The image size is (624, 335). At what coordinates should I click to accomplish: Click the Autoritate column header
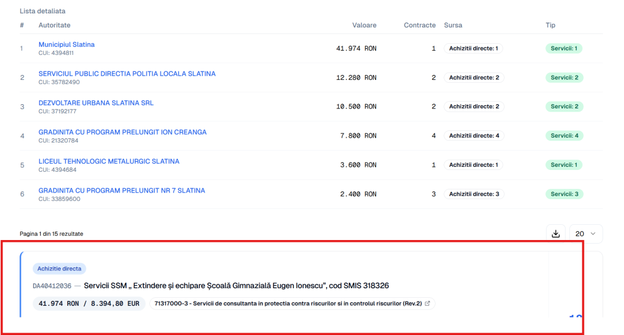54,25
